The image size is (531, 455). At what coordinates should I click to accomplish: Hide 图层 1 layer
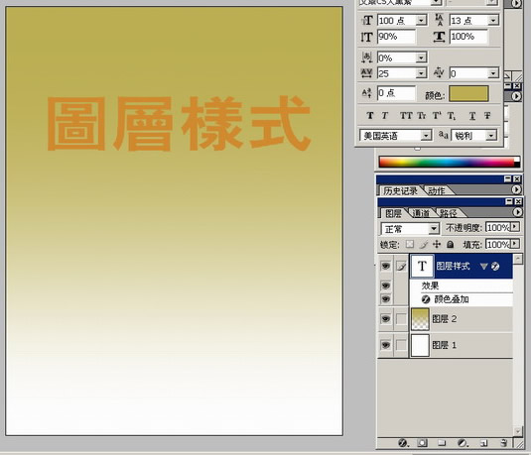point(385,345)
